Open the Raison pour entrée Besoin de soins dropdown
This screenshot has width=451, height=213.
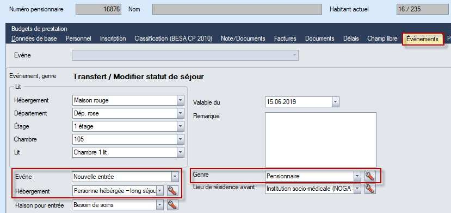160,205
